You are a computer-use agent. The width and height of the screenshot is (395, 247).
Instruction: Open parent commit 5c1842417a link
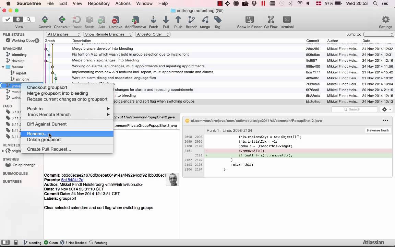72,180
